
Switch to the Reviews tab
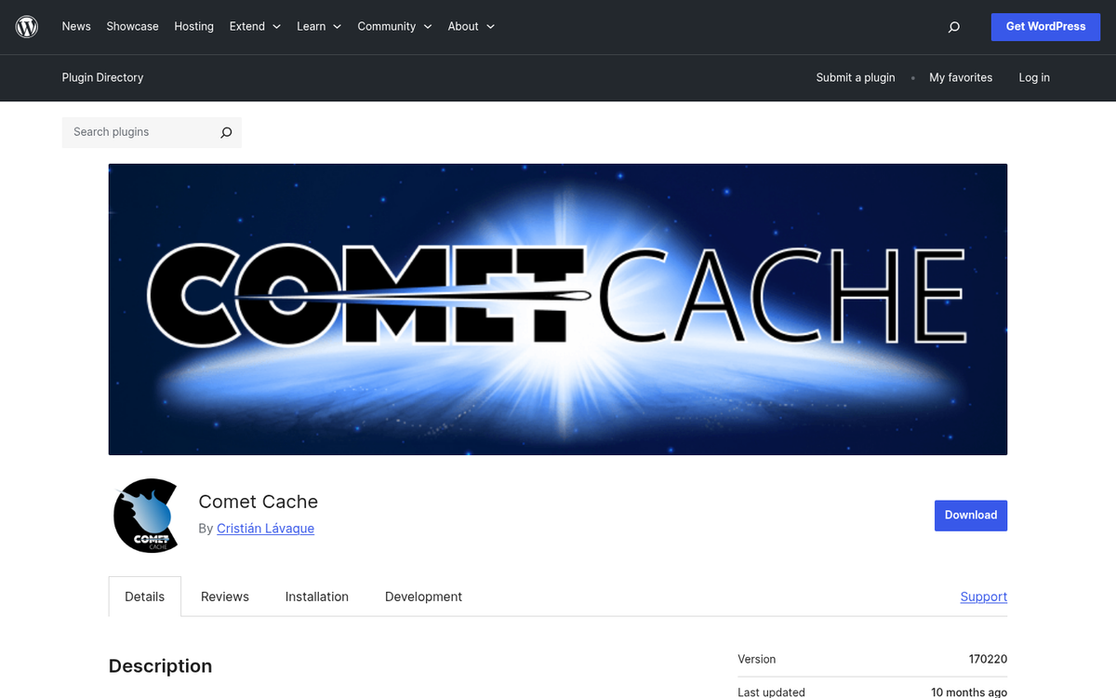pyautogui.click(x=224, y=596)
